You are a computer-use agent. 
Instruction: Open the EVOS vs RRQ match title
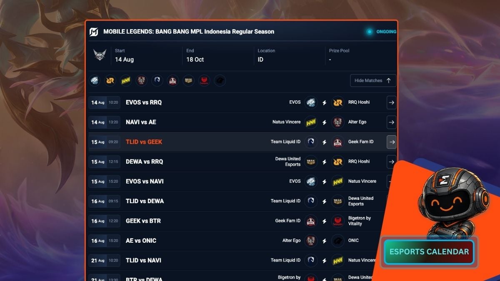coord(144,102)
